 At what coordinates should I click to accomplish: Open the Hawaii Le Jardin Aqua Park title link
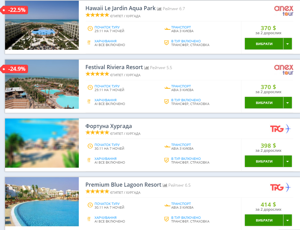(120, 8)
